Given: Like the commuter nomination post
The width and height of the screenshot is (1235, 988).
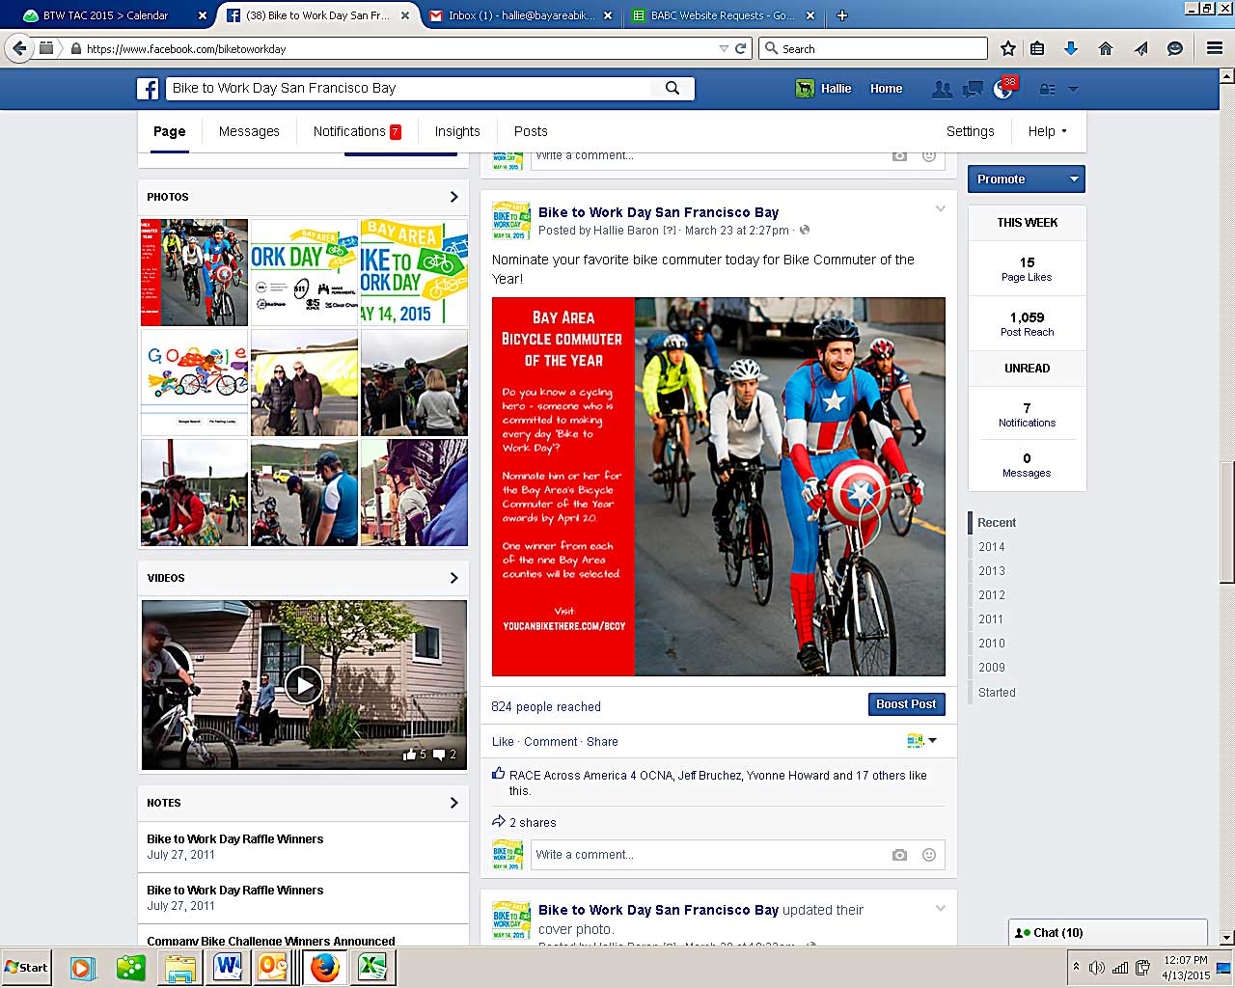Looking at the screenshot, I should 503,742.
